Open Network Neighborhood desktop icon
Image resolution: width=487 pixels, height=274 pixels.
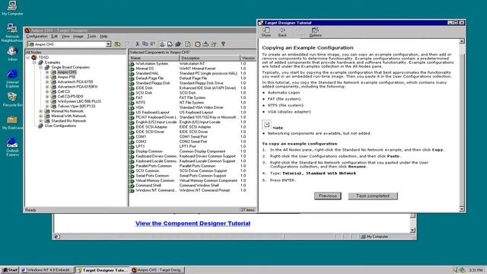[x=12, y=33]
